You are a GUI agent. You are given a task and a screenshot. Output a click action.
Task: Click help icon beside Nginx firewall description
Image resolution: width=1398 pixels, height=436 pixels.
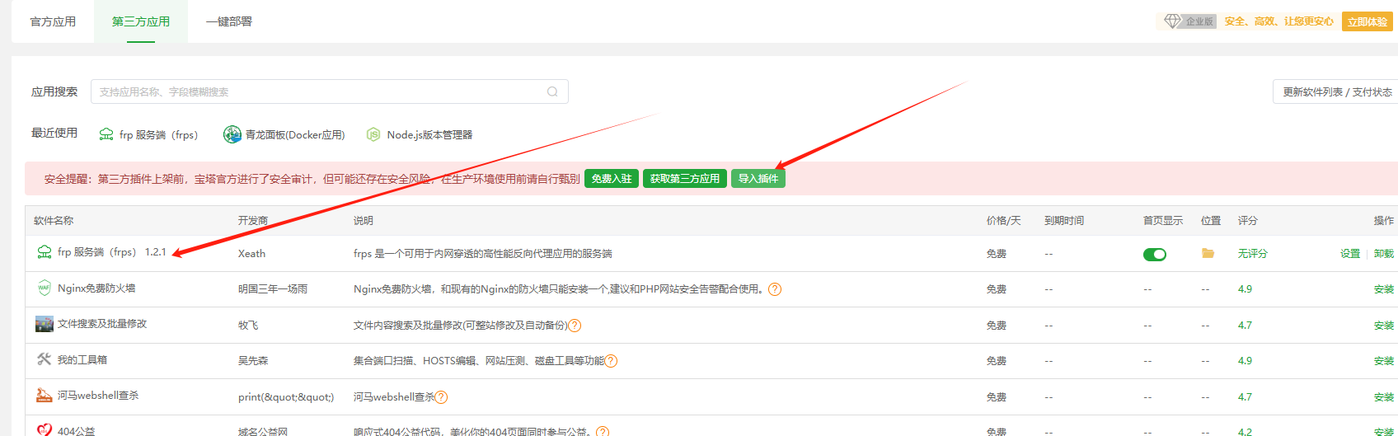pyautogui.click(x=775, y=289)
